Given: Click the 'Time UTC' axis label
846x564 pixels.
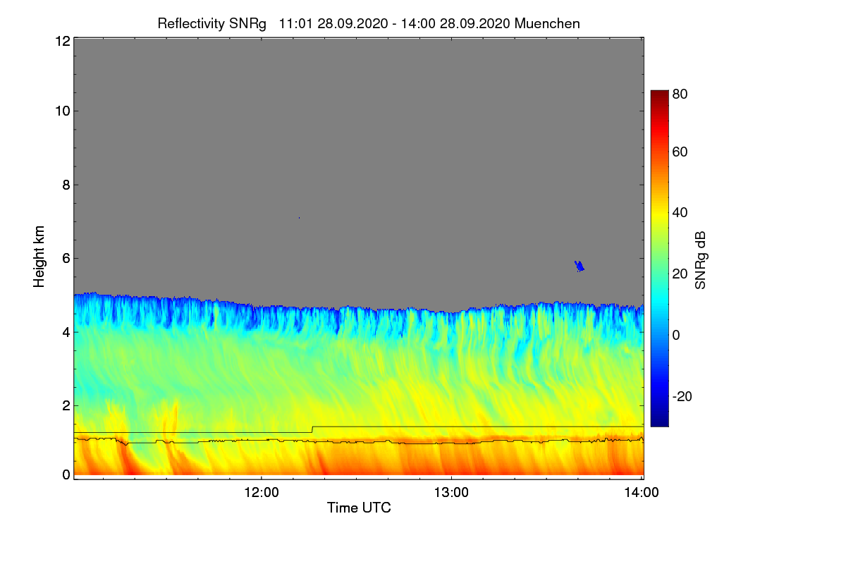Looking at the screenshot, I should [x=359, y=508].
